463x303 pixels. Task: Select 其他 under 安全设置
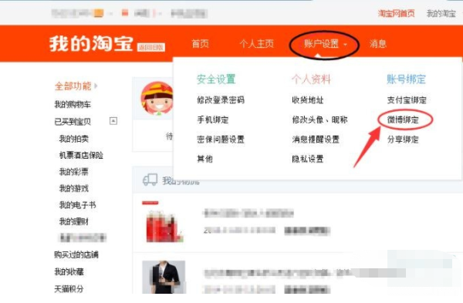point(204,159)
